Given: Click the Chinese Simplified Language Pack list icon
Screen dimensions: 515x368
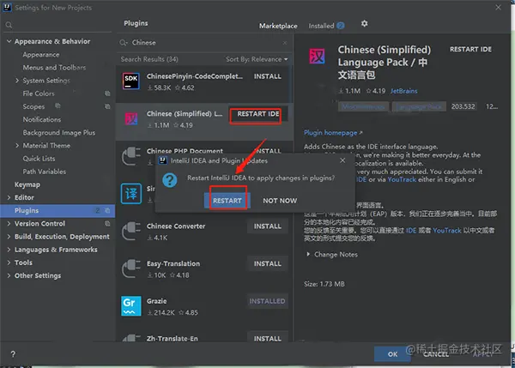Looking at the screenshot, I should click(x=131, y=118).
